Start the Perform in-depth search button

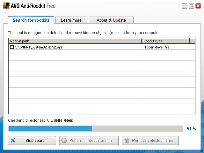tap(89, 141)
